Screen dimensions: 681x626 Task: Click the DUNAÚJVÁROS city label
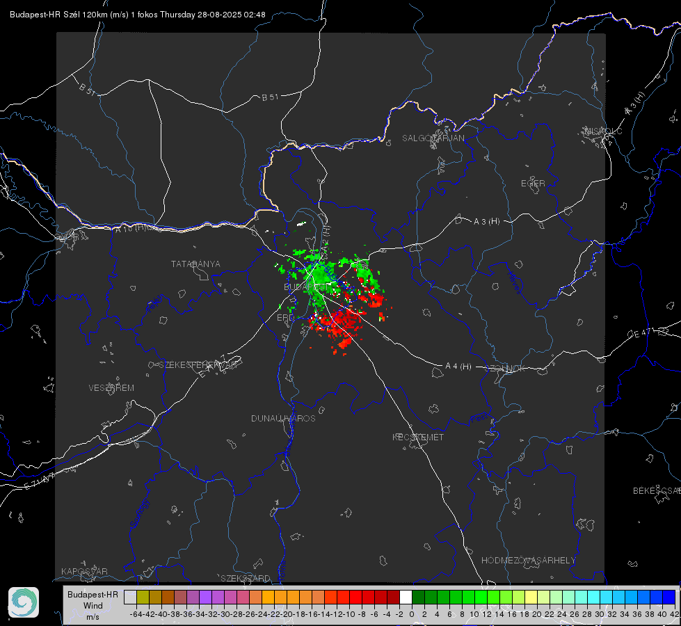tap(283, 418)
